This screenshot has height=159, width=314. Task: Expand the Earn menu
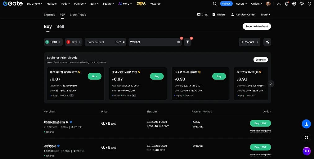pos(94,4)
